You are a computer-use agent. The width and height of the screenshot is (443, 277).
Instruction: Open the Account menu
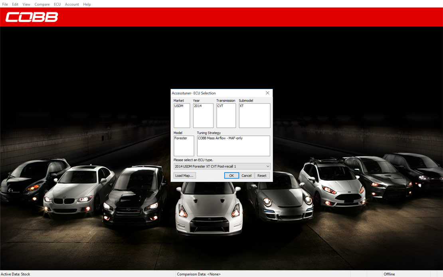(72, 4)
